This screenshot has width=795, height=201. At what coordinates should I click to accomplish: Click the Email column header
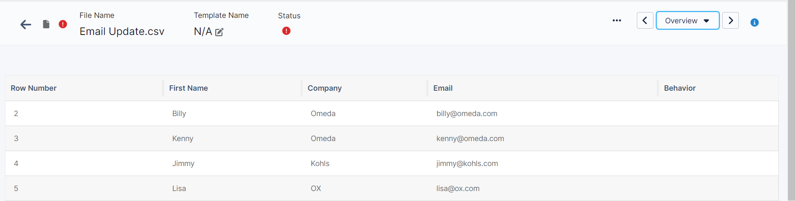(443, 88)
